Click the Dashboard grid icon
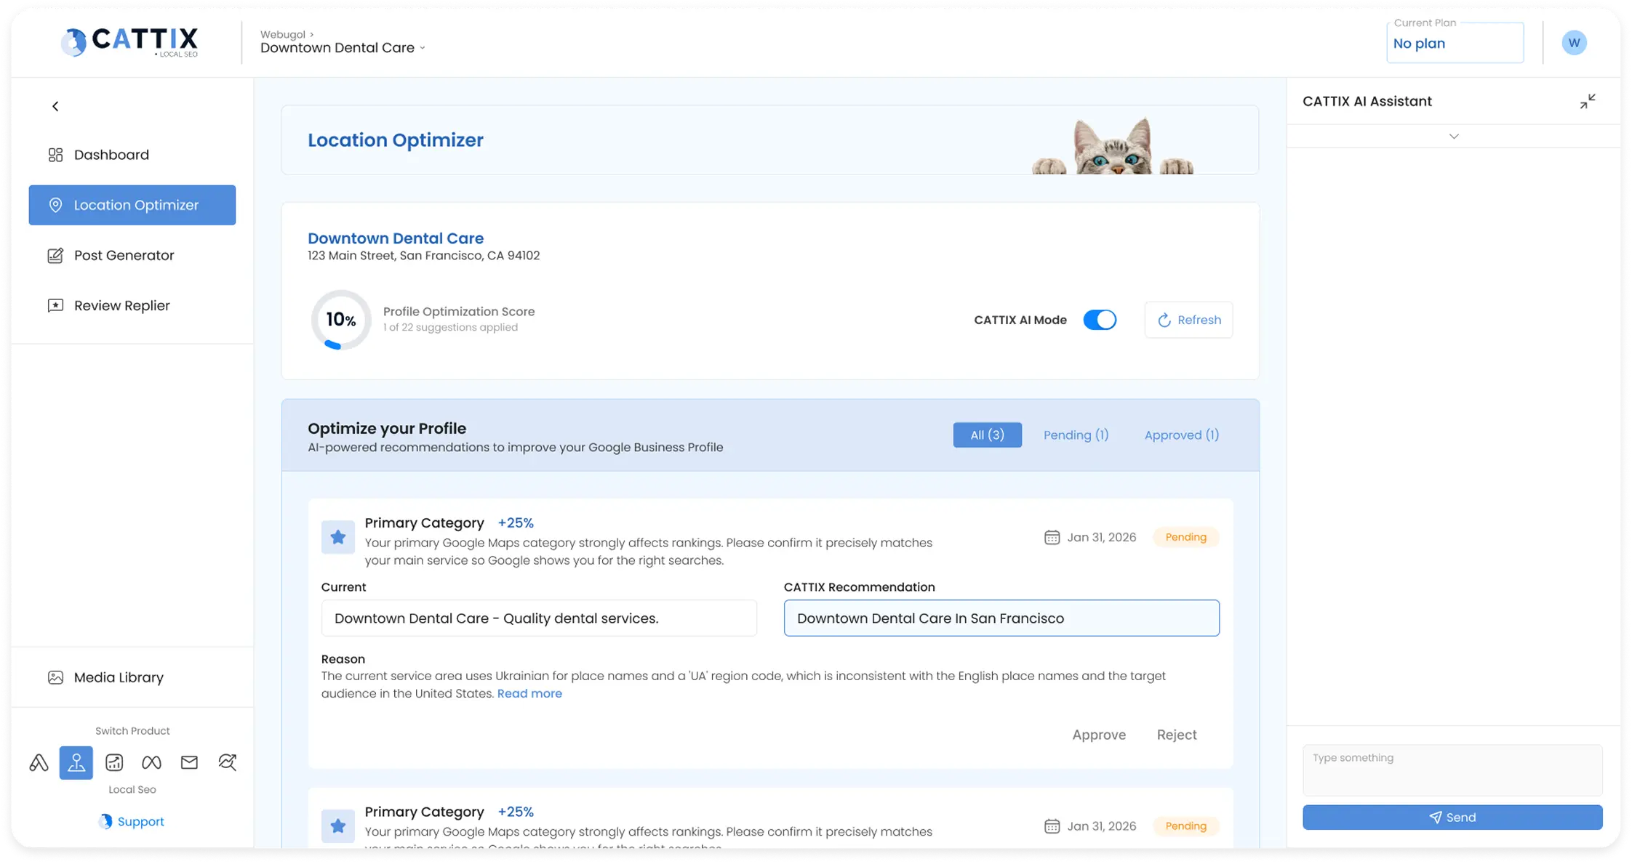This screenshot has height=864, width=1632. (x=55, y=155)
